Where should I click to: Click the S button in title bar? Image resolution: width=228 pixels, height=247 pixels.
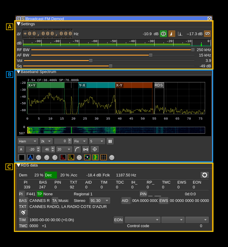23,19
